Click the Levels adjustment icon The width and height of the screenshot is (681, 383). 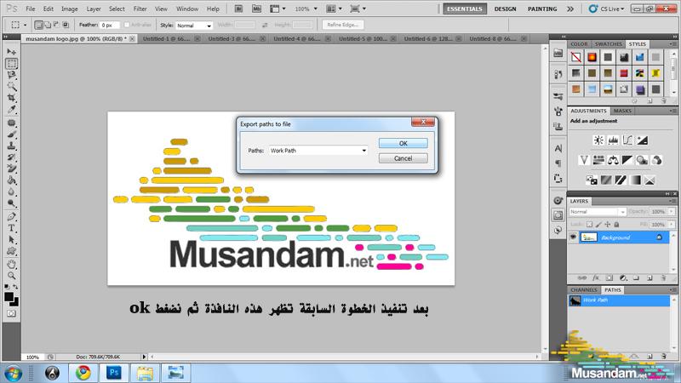pyautogui.click(x=613, y=140)
